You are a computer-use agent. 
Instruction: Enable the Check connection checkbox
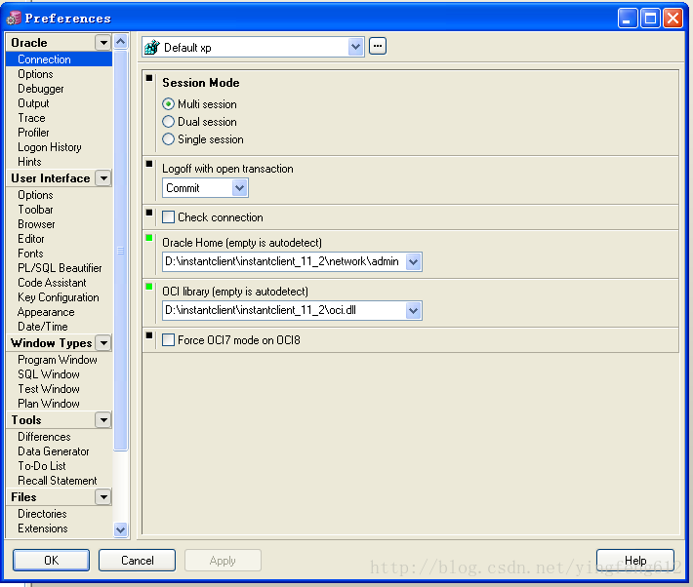[x=168, y=216]
